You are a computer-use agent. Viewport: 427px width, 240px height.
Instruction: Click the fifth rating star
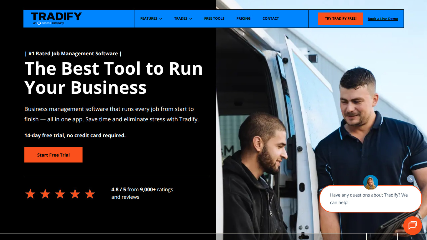90,194
